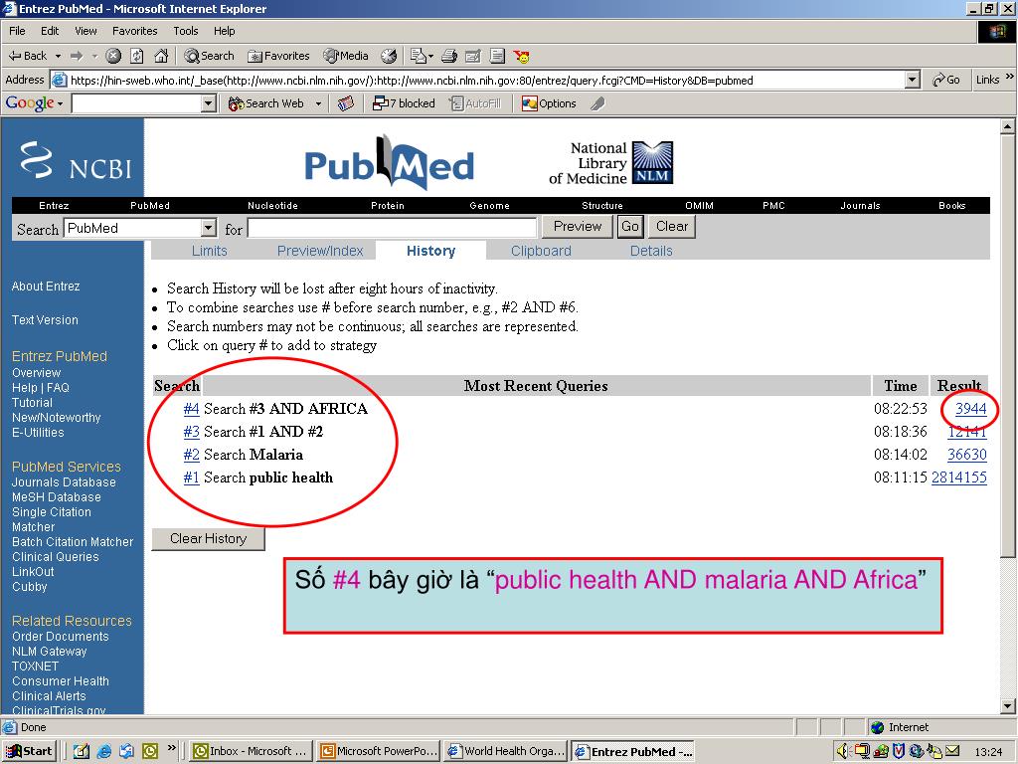The width and height of the screenshot is (1018, 764).
Task: Stop page loading with Stop icon
Action: pos(113,56)
